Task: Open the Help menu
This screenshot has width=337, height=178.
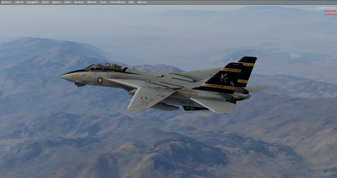Action: tap(131, 2)
